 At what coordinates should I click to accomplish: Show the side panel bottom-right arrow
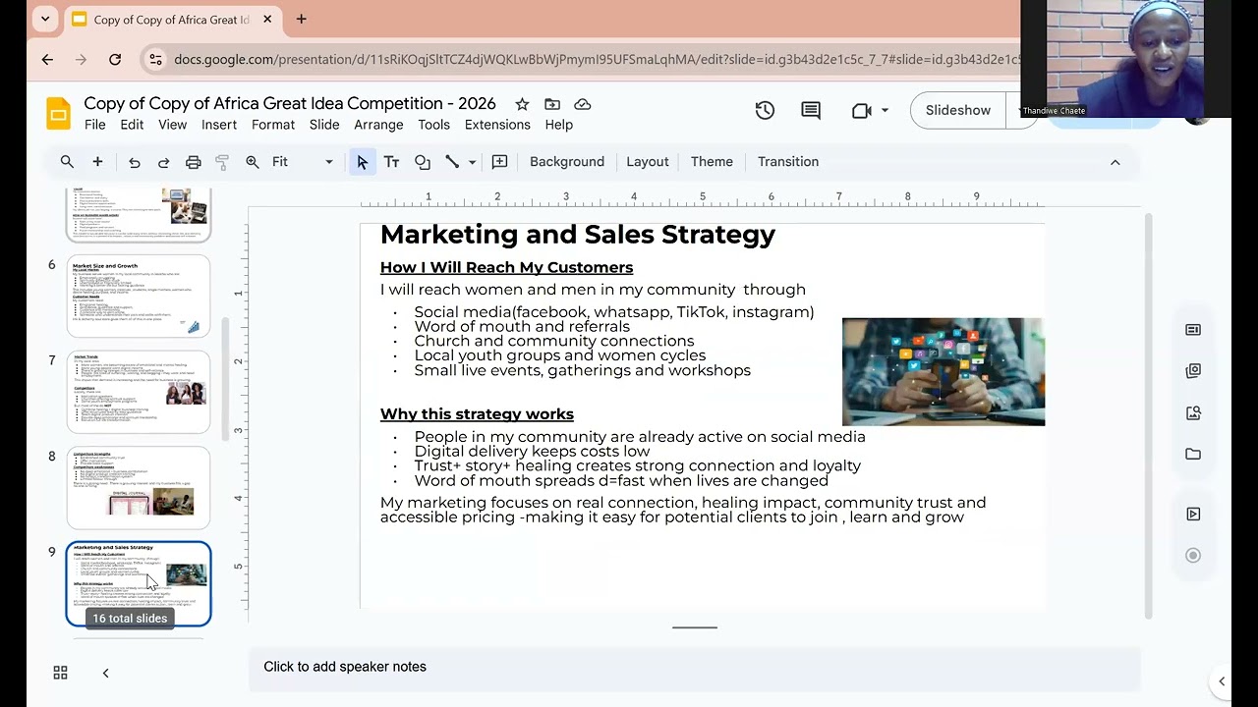(x=1222, y=680)
